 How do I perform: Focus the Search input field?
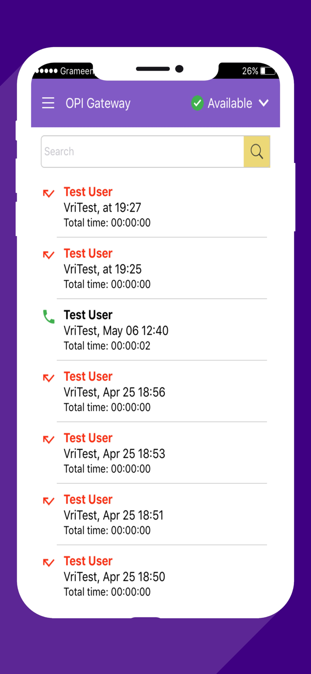pyautogui.click(x=143, y=152)
